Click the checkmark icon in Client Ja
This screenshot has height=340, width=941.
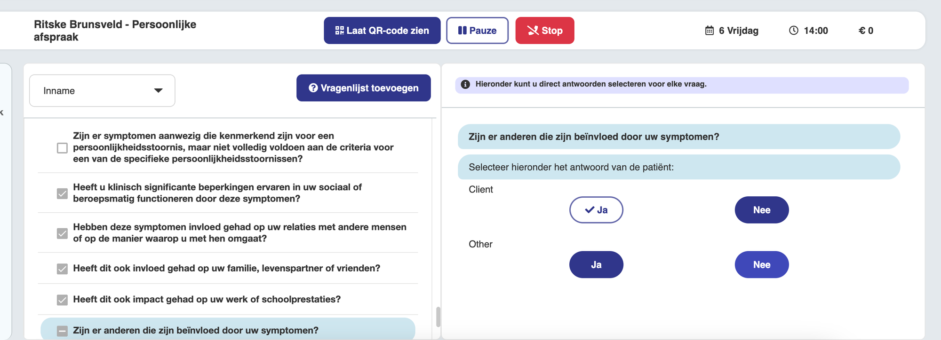tap(589, 210)
